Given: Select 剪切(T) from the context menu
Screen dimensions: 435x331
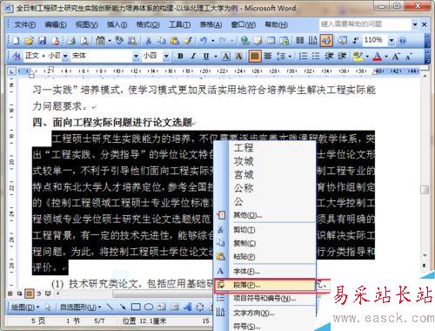Looking at the screenshot, I should click(x=264, y=230).
